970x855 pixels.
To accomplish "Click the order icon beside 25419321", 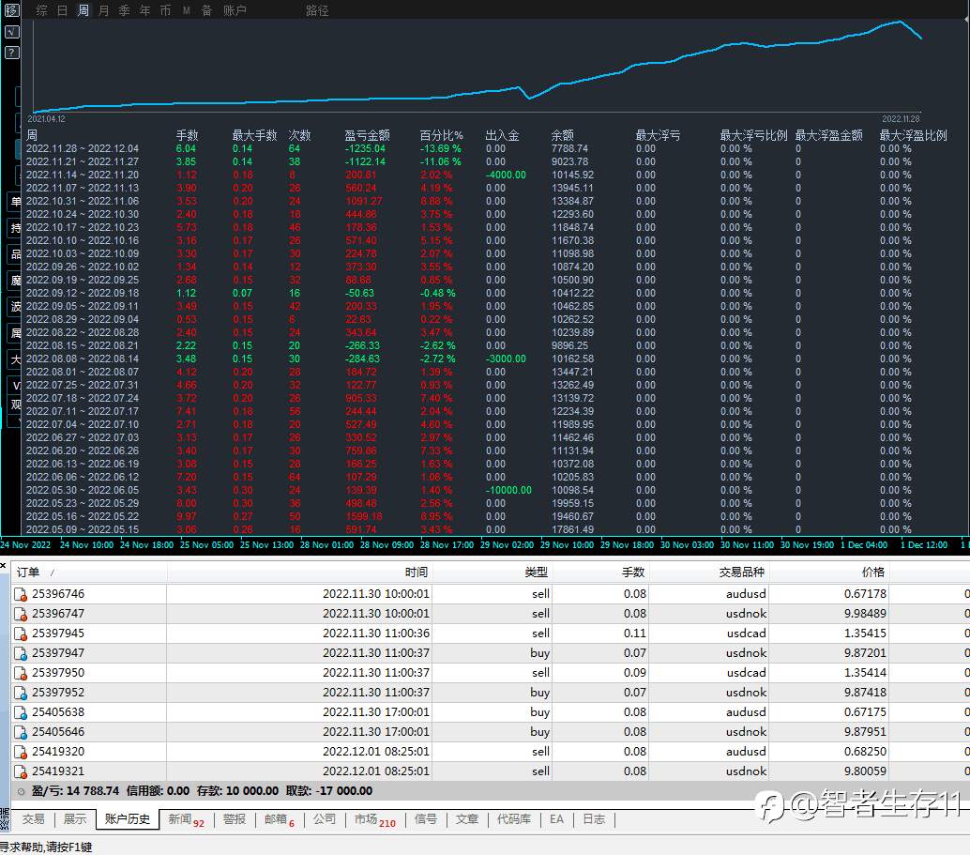I will (x=21, y=771).
